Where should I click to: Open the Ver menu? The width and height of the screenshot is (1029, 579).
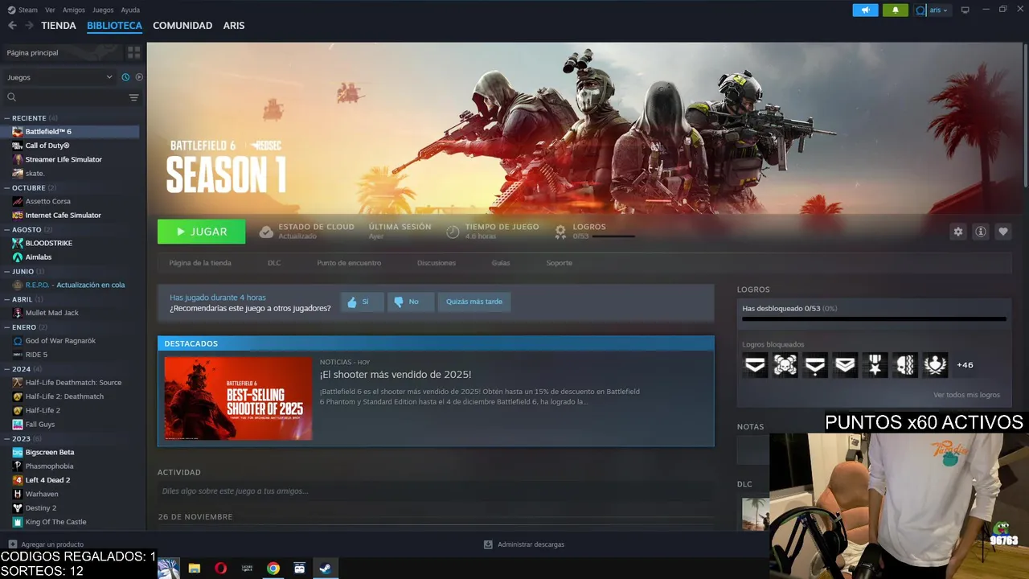click(50, 10)
